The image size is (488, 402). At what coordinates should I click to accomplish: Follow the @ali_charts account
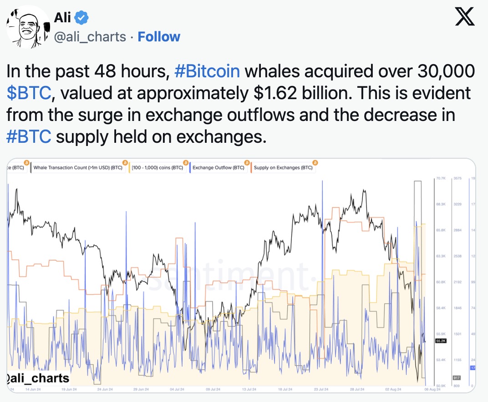click(x=159, y=37)
